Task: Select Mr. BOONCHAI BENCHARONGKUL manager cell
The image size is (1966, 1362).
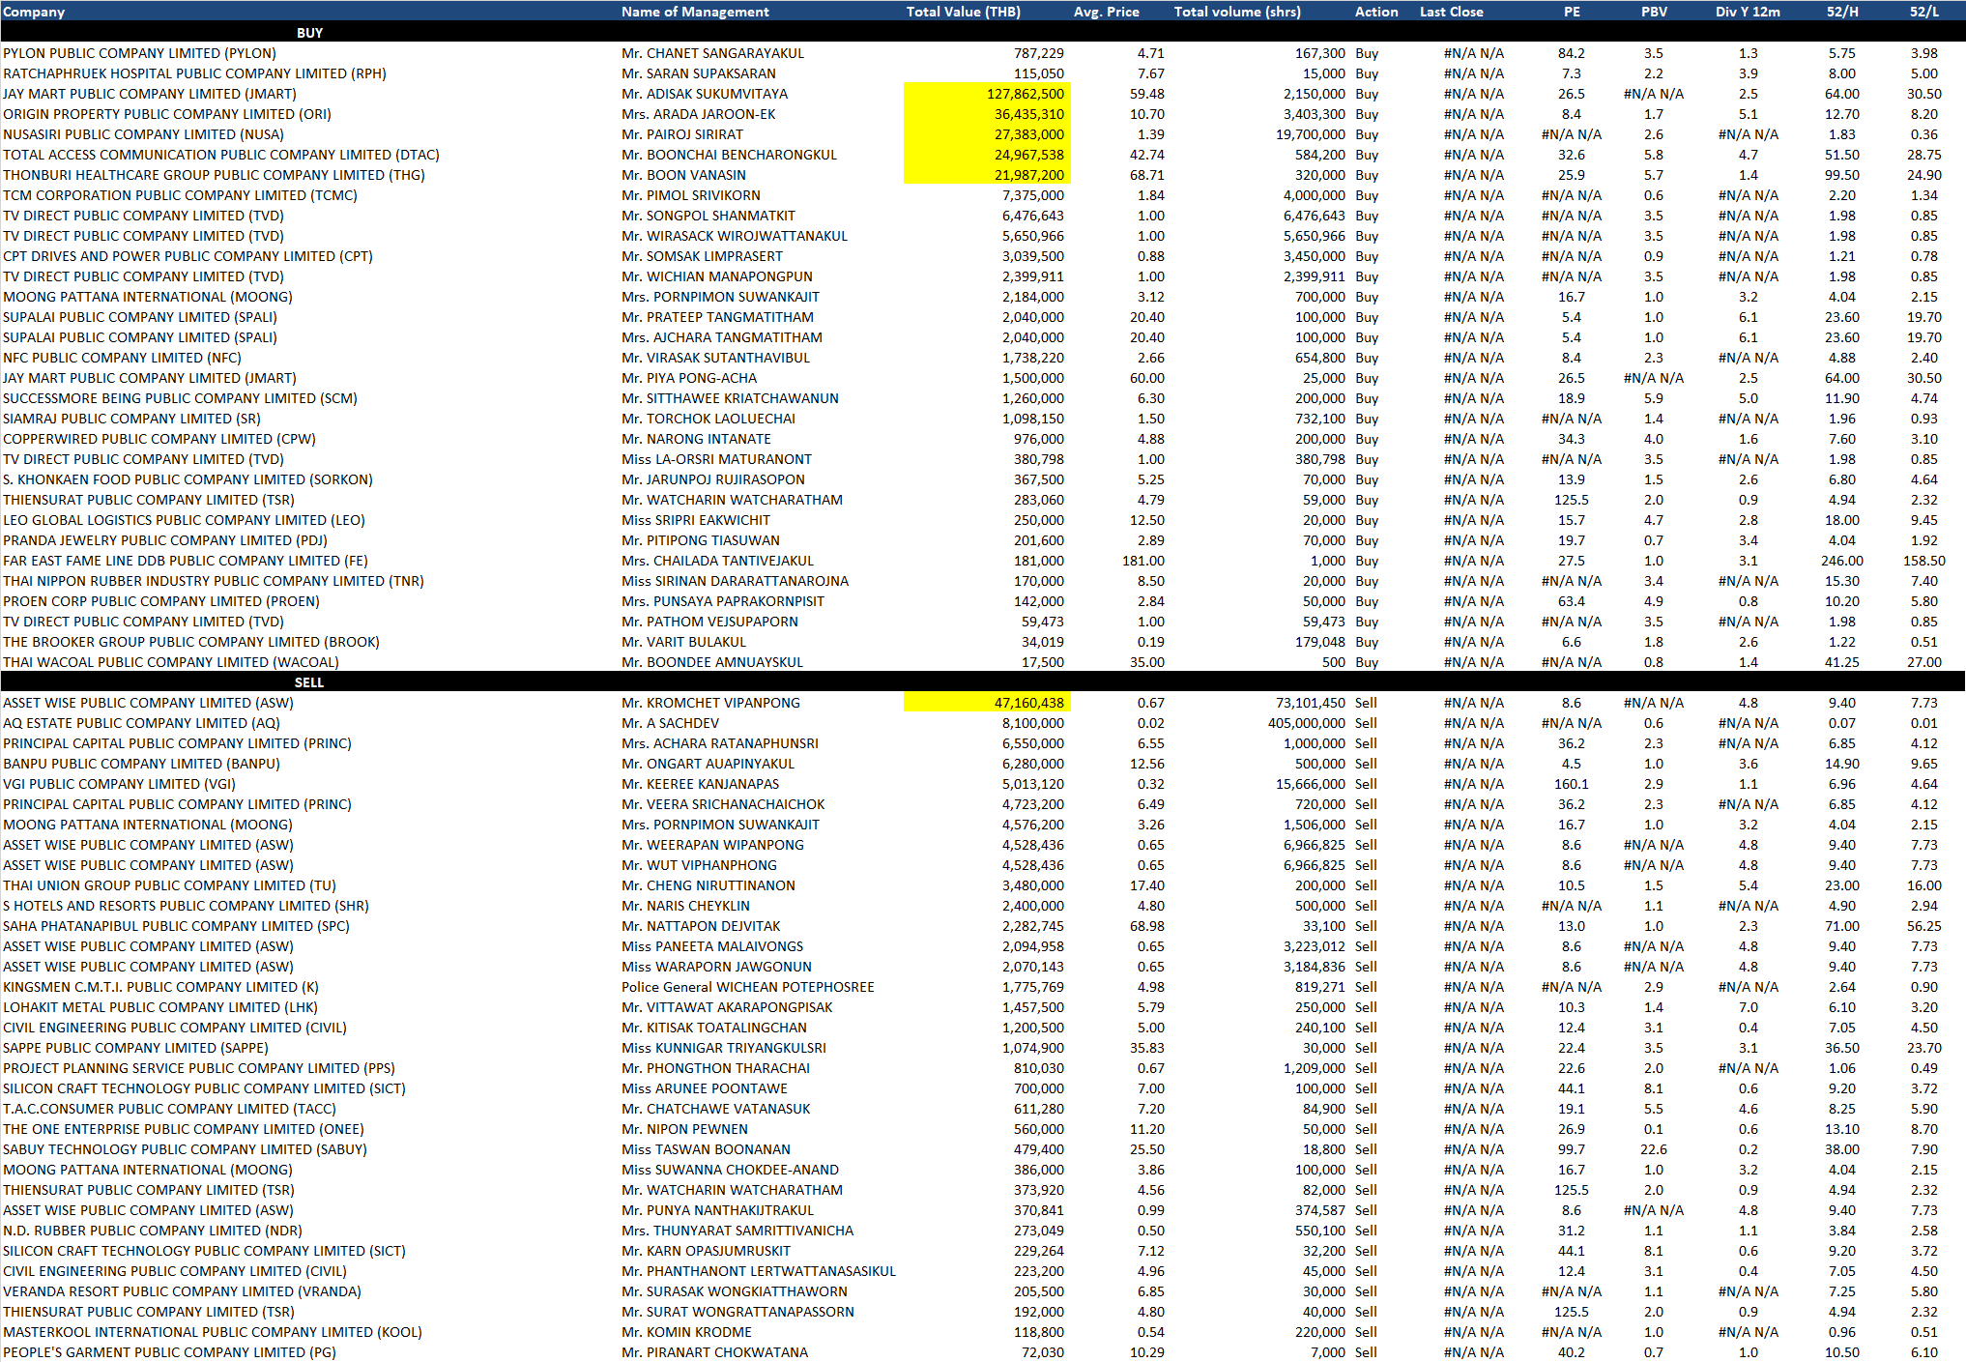Action: (x=729, y=155)
